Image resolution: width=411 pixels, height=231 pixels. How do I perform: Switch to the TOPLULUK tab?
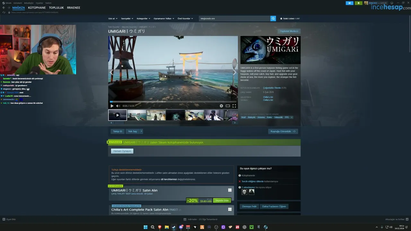(x=56, y=8)
